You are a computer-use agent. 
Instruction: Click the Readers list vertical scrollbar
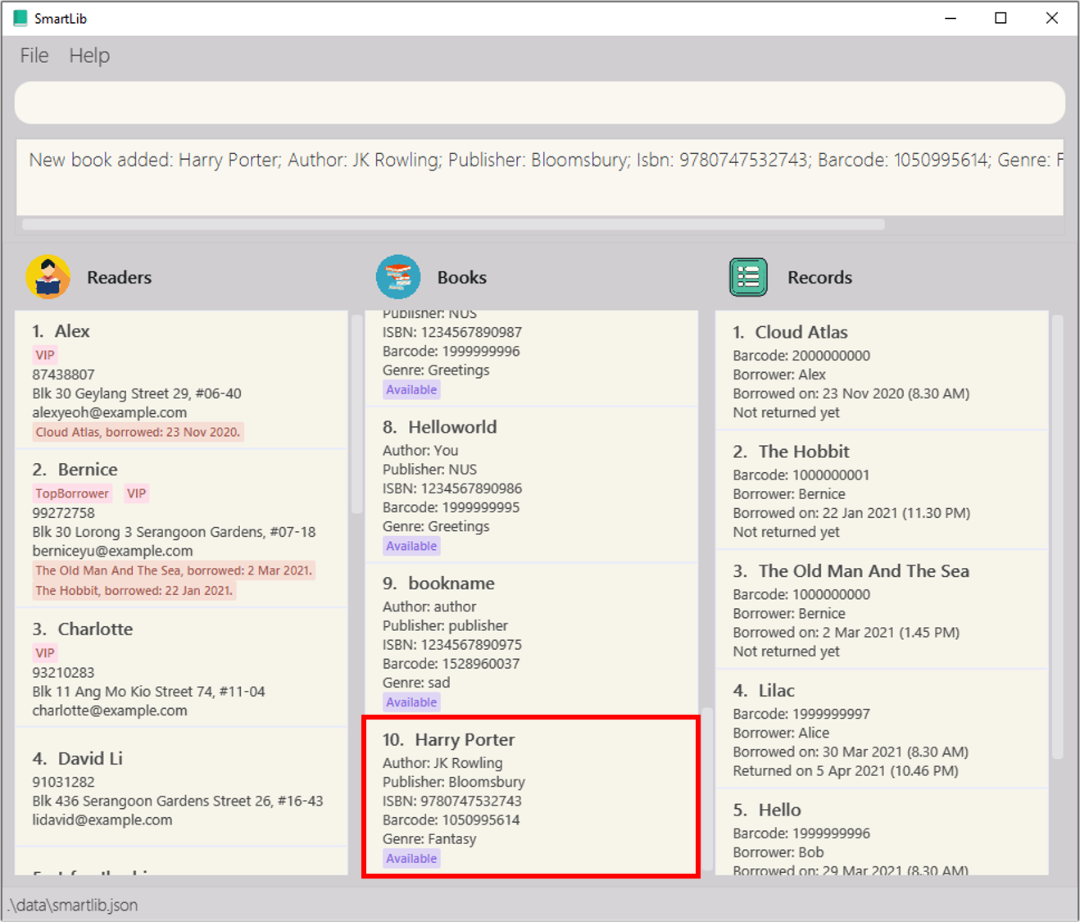[357, 414]
